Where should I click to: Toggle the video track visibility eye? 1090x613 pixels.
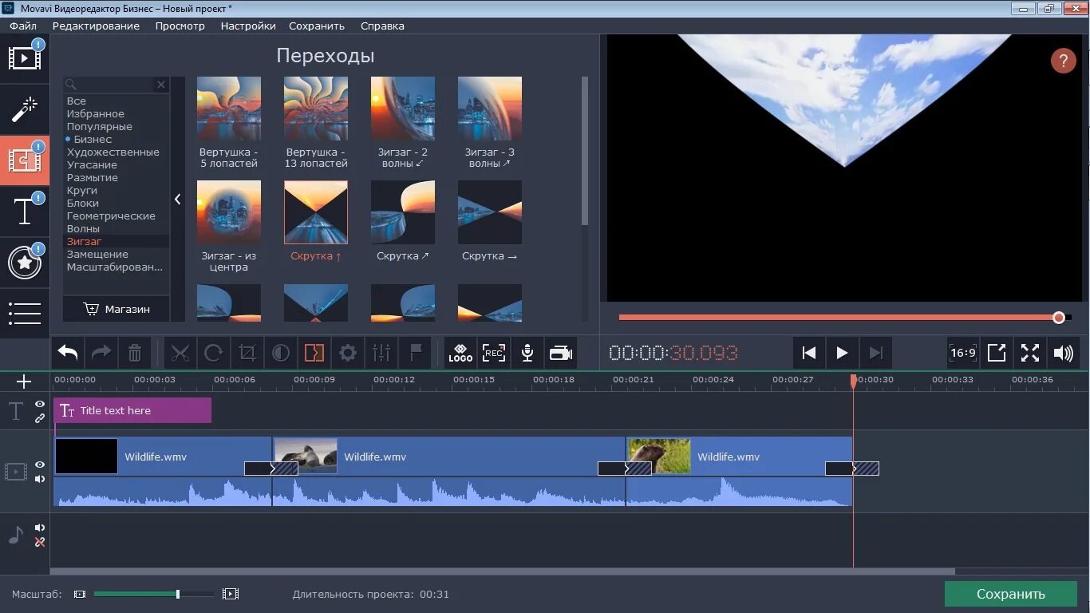pos(40,465)
